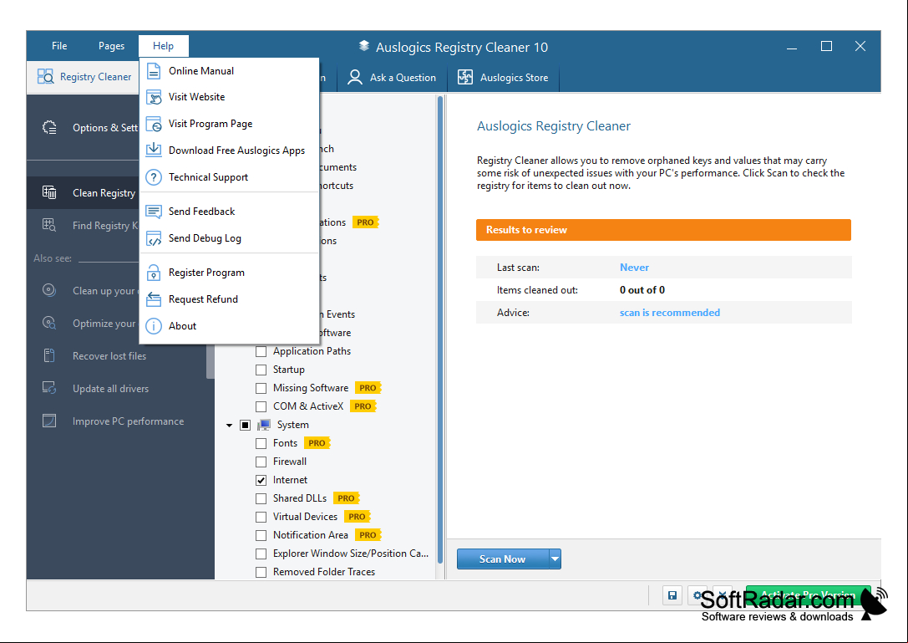Click the save floppy disk icon in status bar
Screen dimensions: 908x643
click(x=672, y=595)
